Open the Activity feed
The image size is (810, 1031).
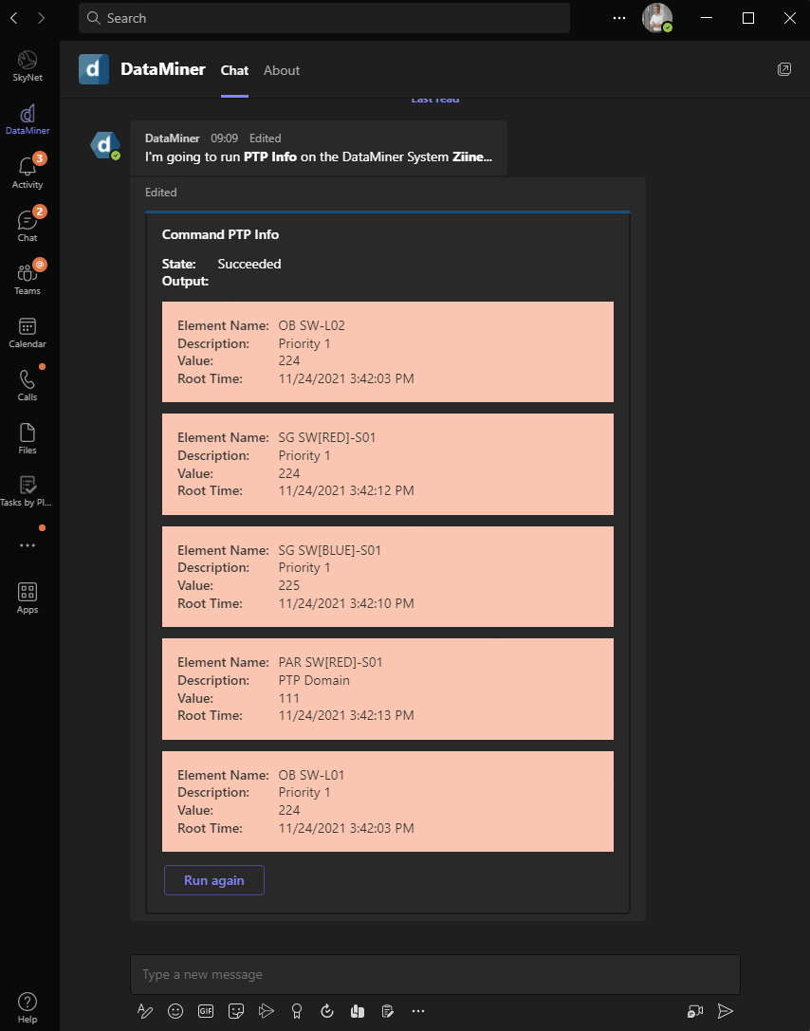point(28,173)
